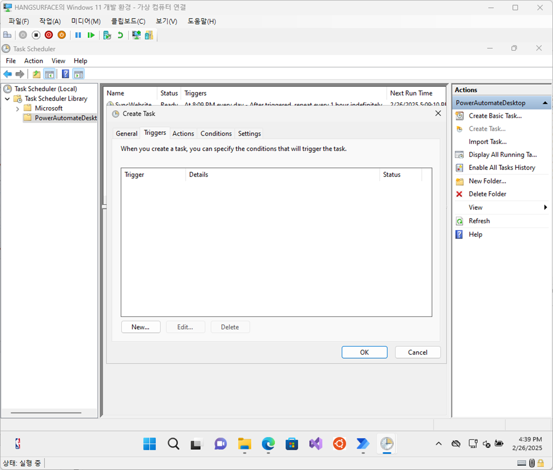Toggle Show/Hide Console Tree toolbar icon

point(50,74)
